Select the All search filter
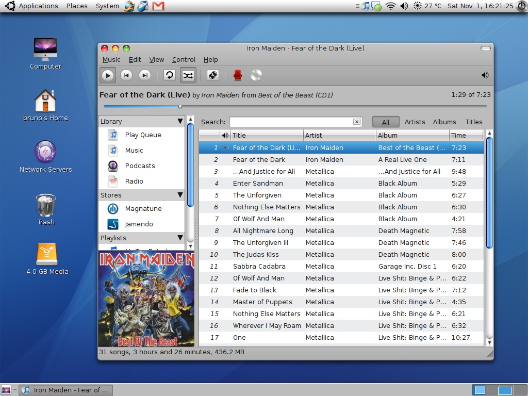The height and width of the screenshot is (396, 528). (x=386, y=122)
